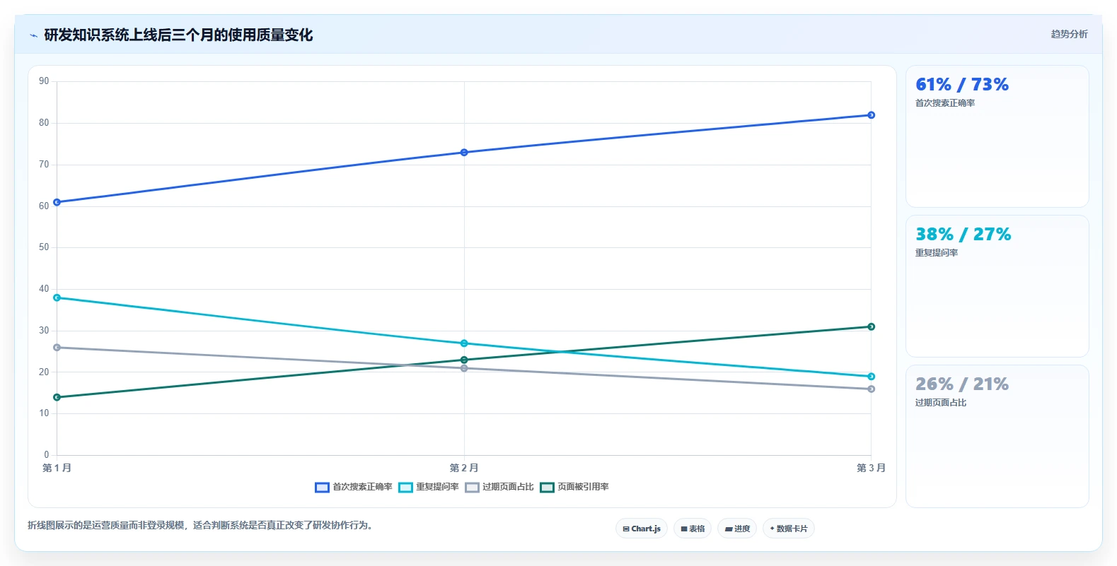Click the footnote text starting with 折线图展示
The height and width of the screenshot is (566, 1117).
click(200, 525)
